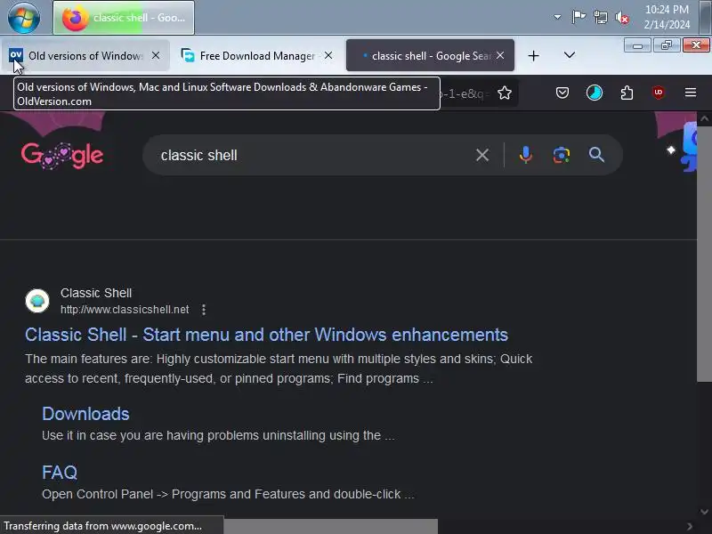Click the muted volume tray icon

pyautogui.click(x=622, y=18)
